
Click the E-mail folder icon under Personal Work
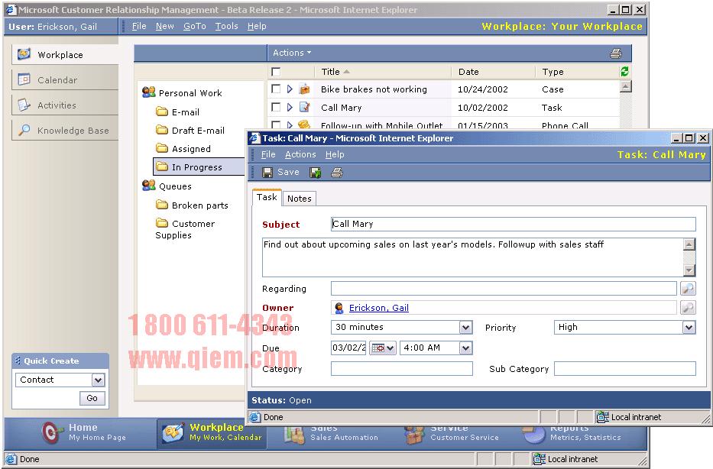pyautogui.click(x=161, y=112)
